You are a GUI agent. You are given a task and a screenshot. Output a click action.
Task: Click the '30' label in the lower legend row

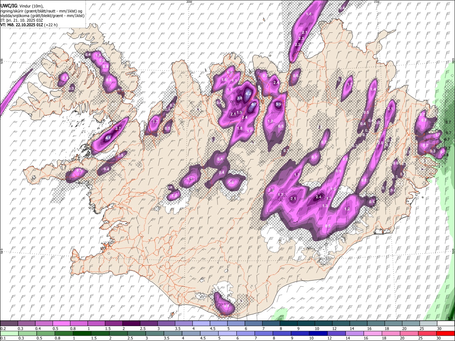(439, 339)
